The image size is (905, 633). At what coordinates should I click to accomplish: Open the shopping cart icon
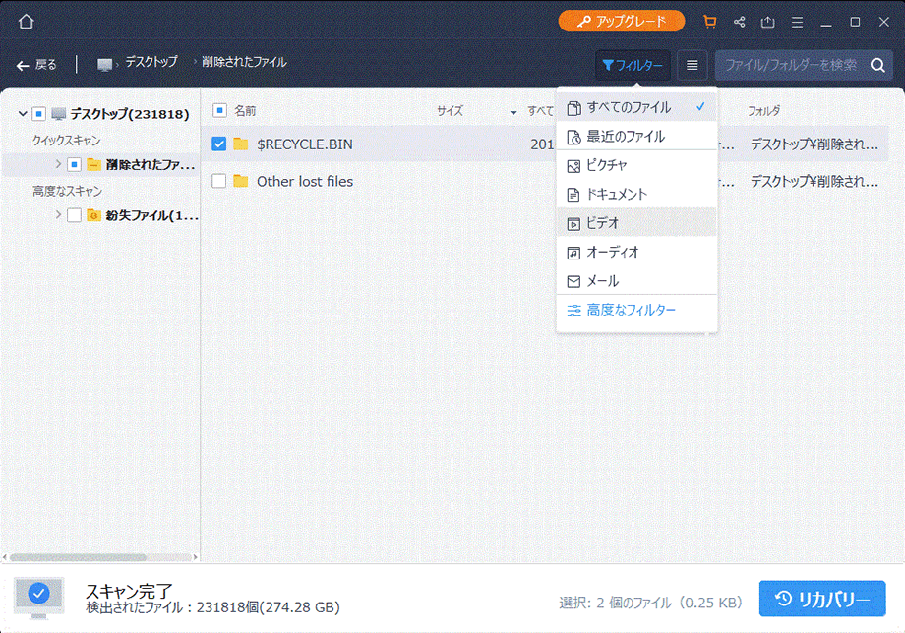[x=710, y=22]
